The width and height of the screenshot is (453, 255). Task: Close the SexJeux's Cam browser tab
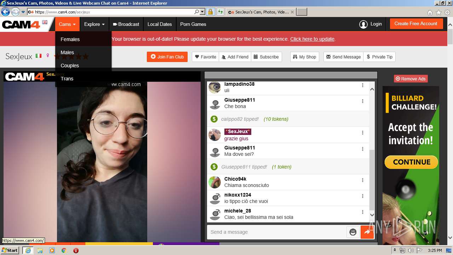(x=292, y=12)
